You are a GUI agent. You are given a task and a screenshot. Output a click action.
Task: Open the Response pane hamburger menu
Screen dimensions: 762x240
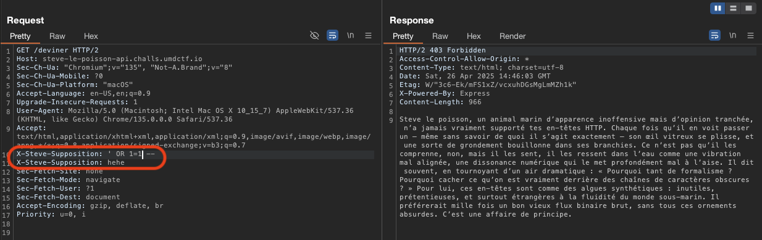coord(751,36)
